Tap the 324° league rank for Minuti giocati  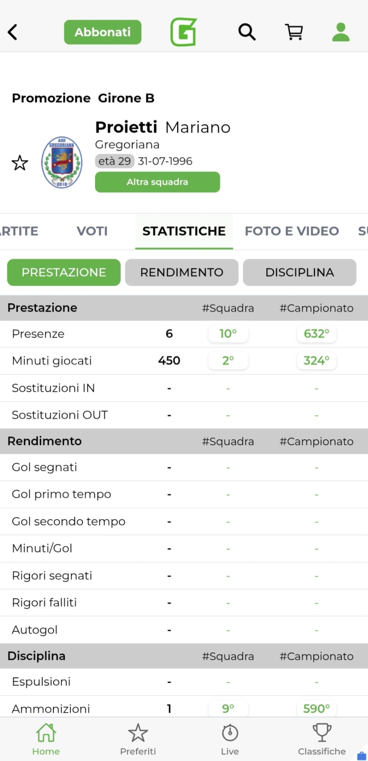tap(317, 361)
